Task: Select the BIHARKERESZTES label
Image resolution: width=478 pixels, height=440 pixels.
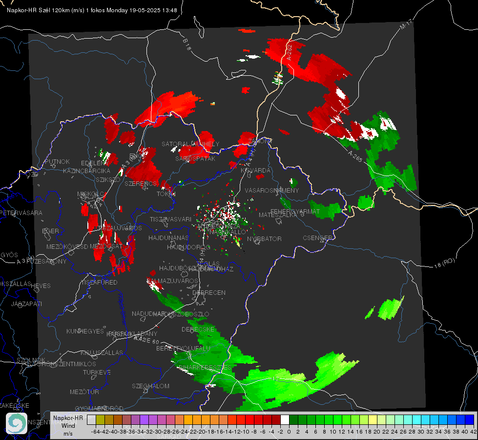Action: pyautogui.click(x=205, y=367)
